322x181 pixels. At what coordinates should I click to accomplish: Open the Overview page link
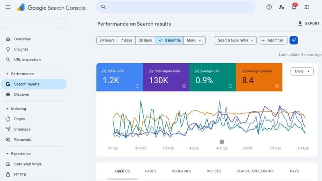point(23,39)
